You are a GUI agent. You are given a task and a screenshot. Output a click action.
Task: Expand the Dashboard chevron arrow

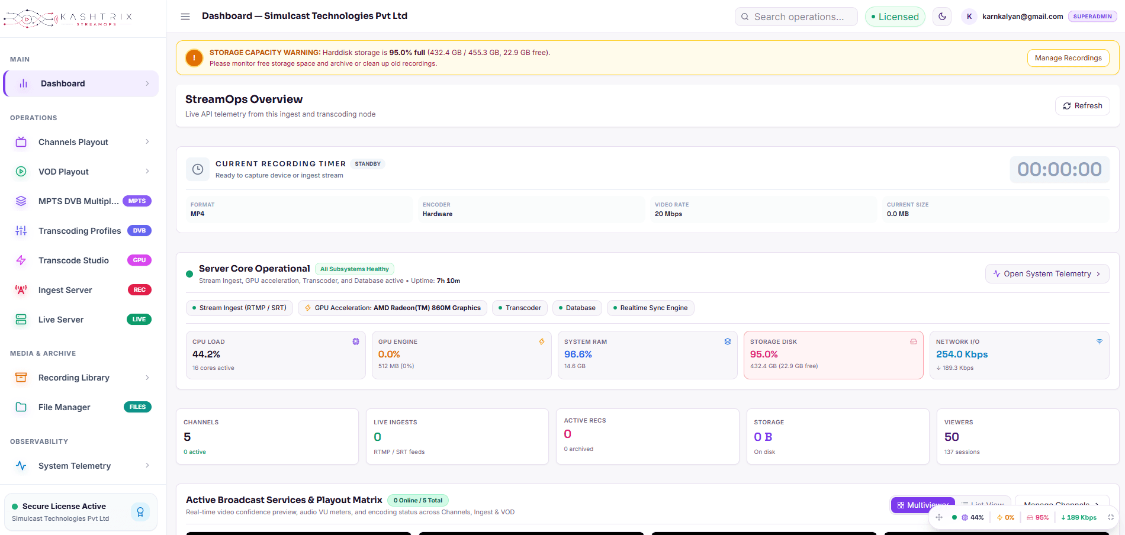[x=147, y=83]
